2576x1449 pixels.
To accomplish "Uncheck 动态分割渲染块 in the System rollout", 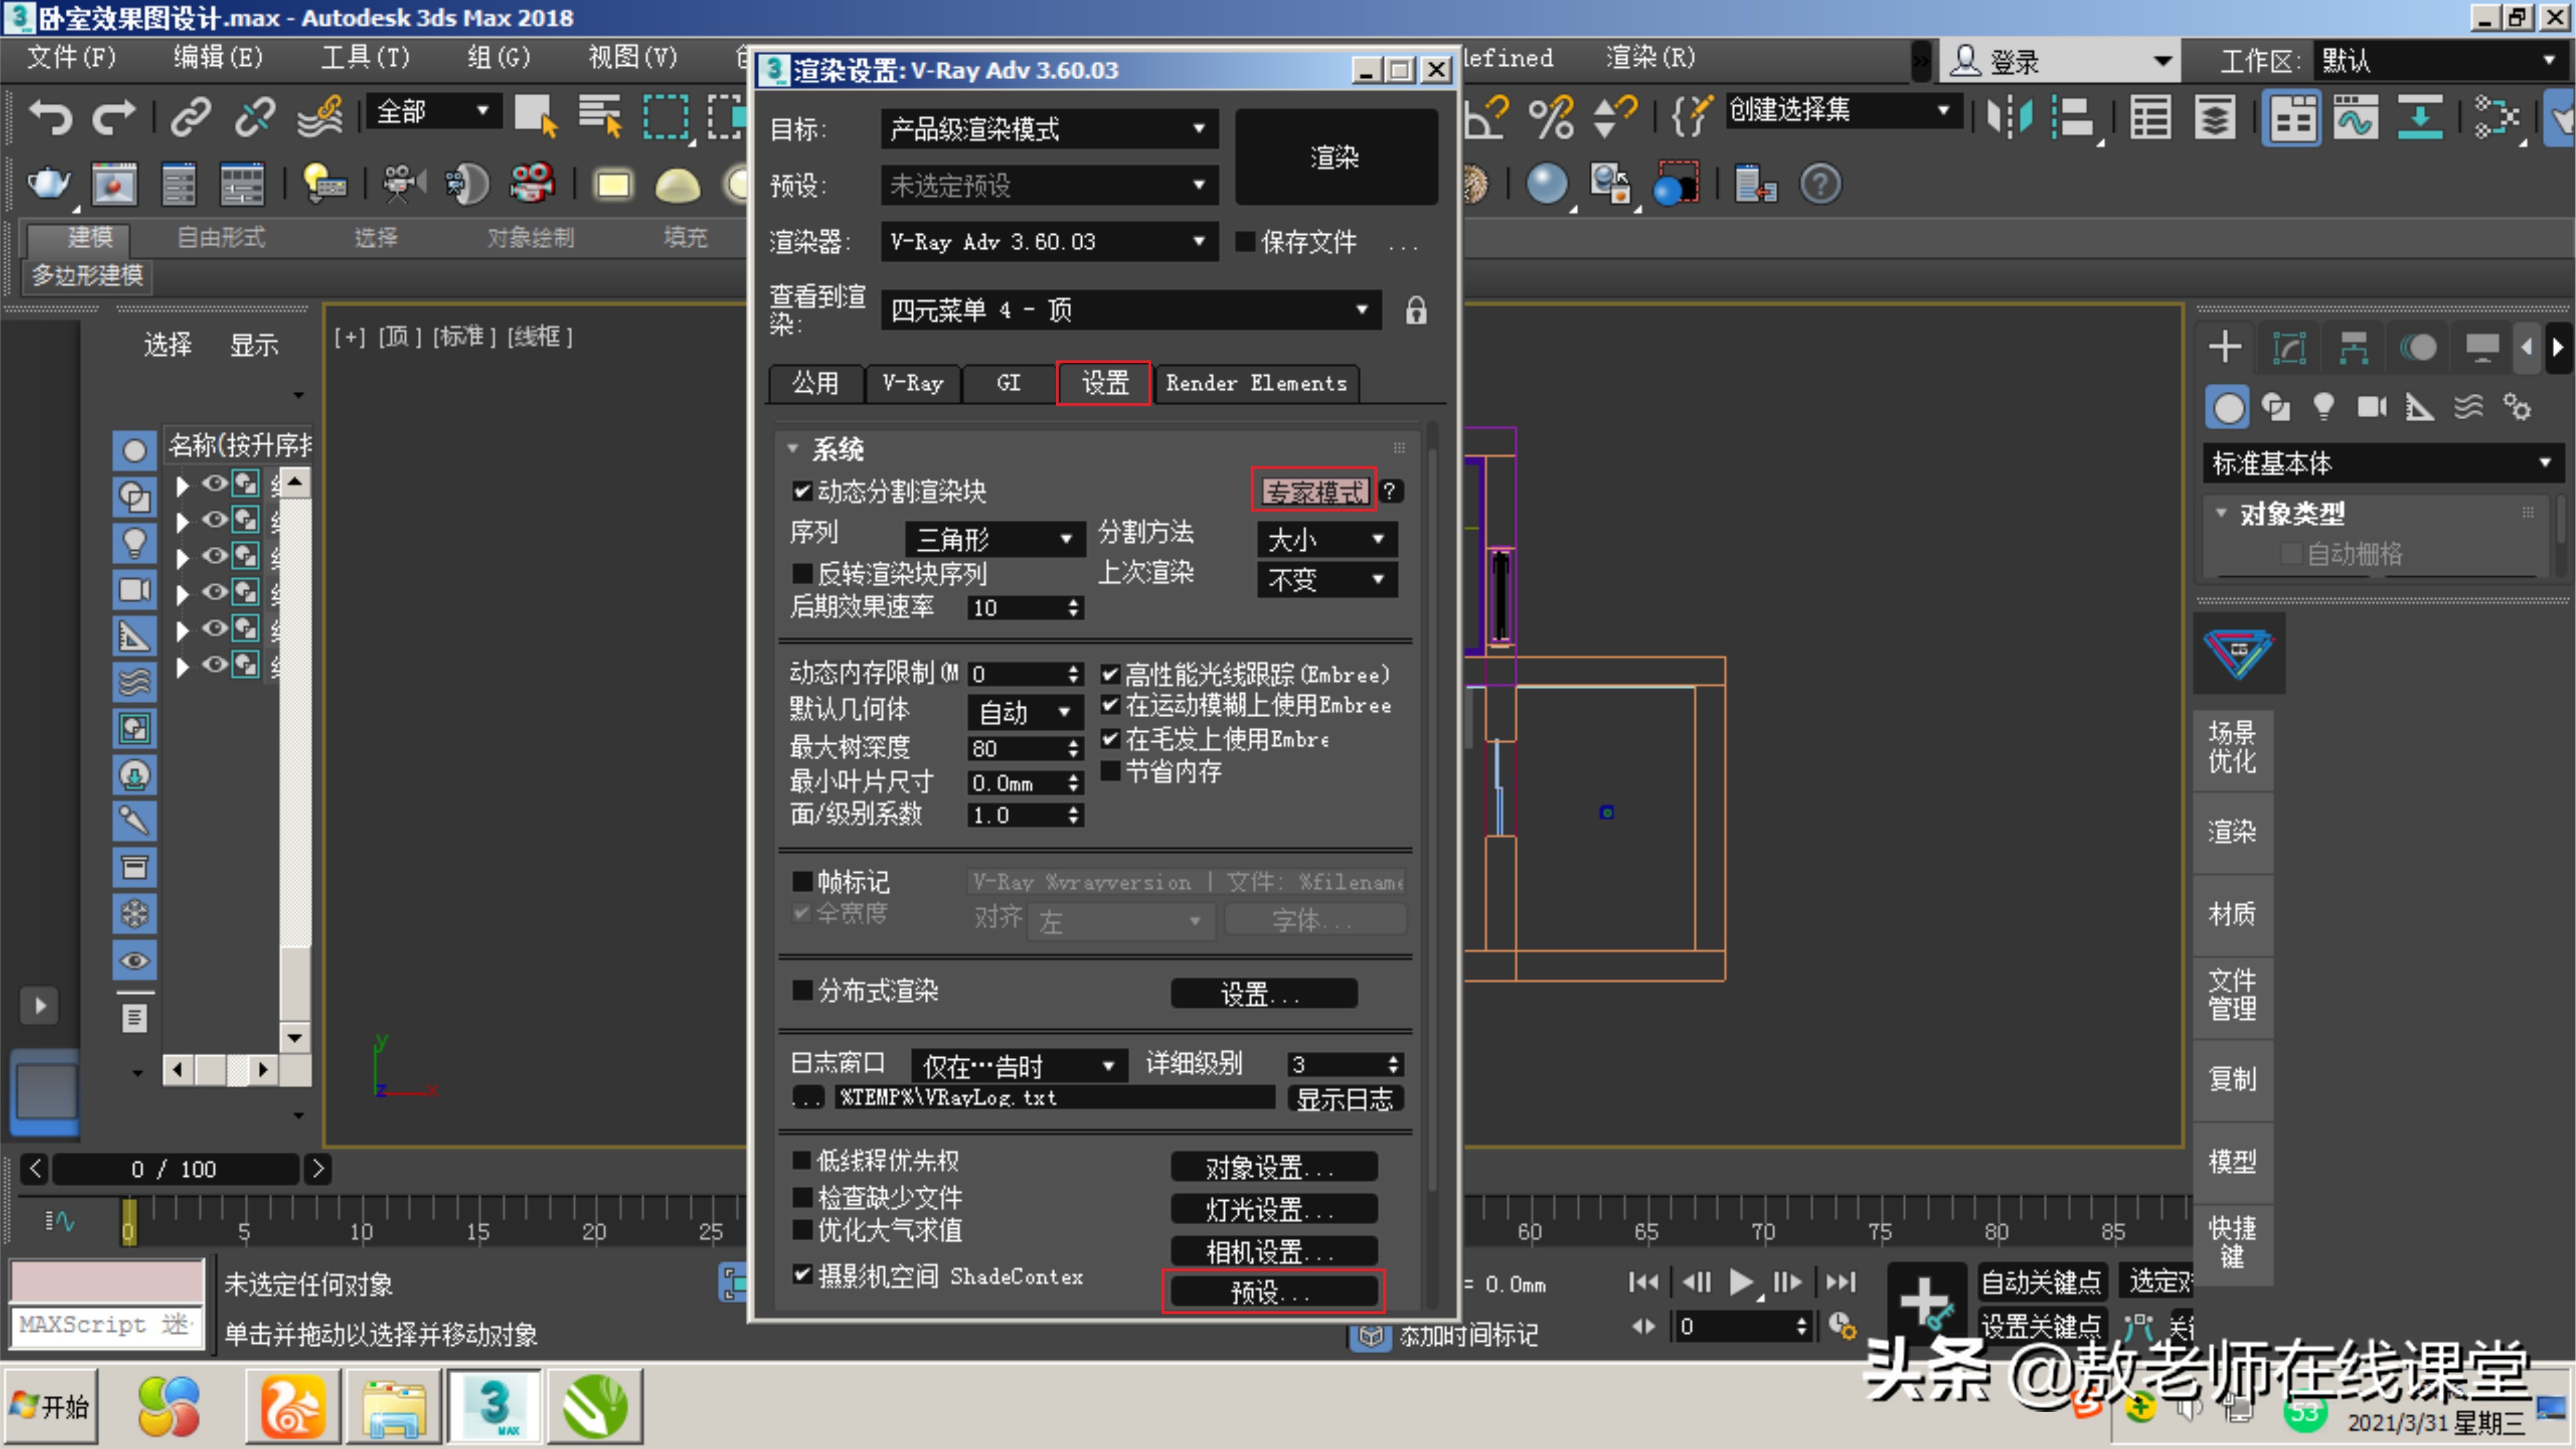I will (803, 491).
